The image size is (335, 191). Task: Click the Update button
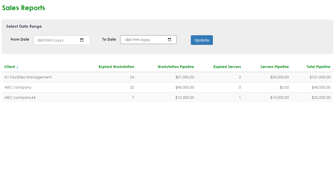[x=202, y=40]
